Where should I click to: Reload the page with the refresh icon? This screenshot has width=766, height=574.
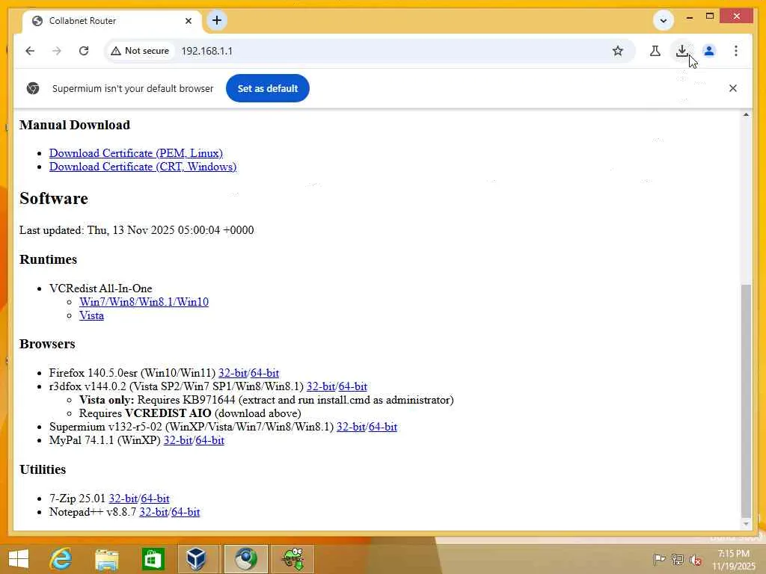click(x=84, y=51)
